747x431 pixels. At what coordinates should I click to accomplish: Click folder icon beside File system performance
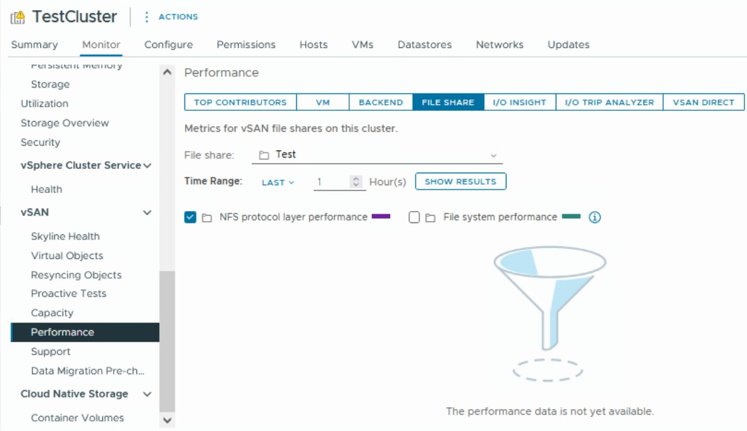[x=431, y=218]
